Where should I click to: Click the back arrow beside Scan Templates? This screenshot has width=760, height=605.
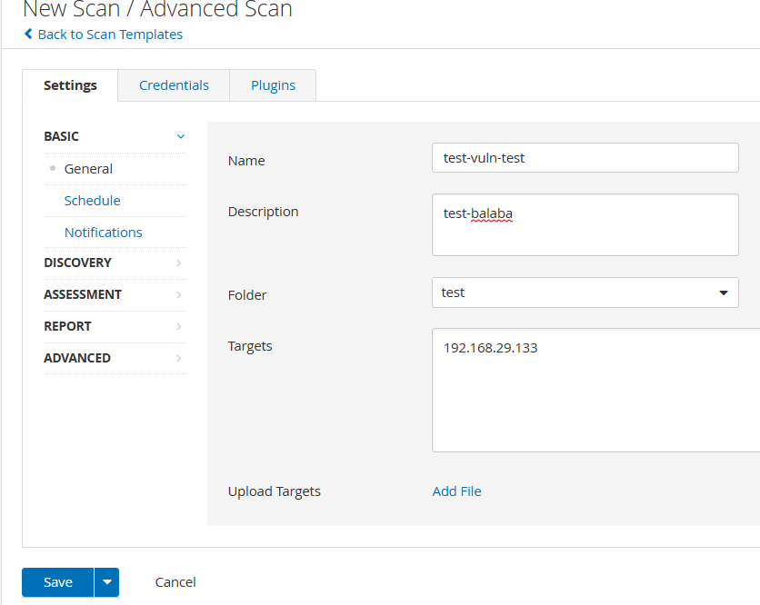click(x=28, y=35)
